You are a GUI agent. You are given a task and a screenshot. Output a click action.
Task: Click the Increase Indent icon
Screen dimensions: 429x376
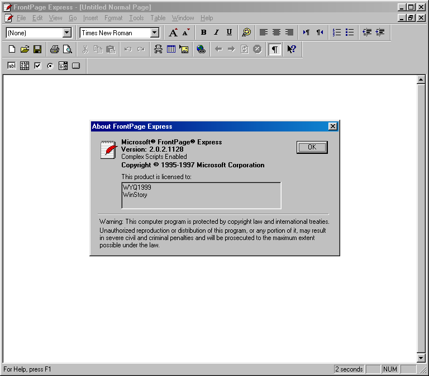click(380, 32)
